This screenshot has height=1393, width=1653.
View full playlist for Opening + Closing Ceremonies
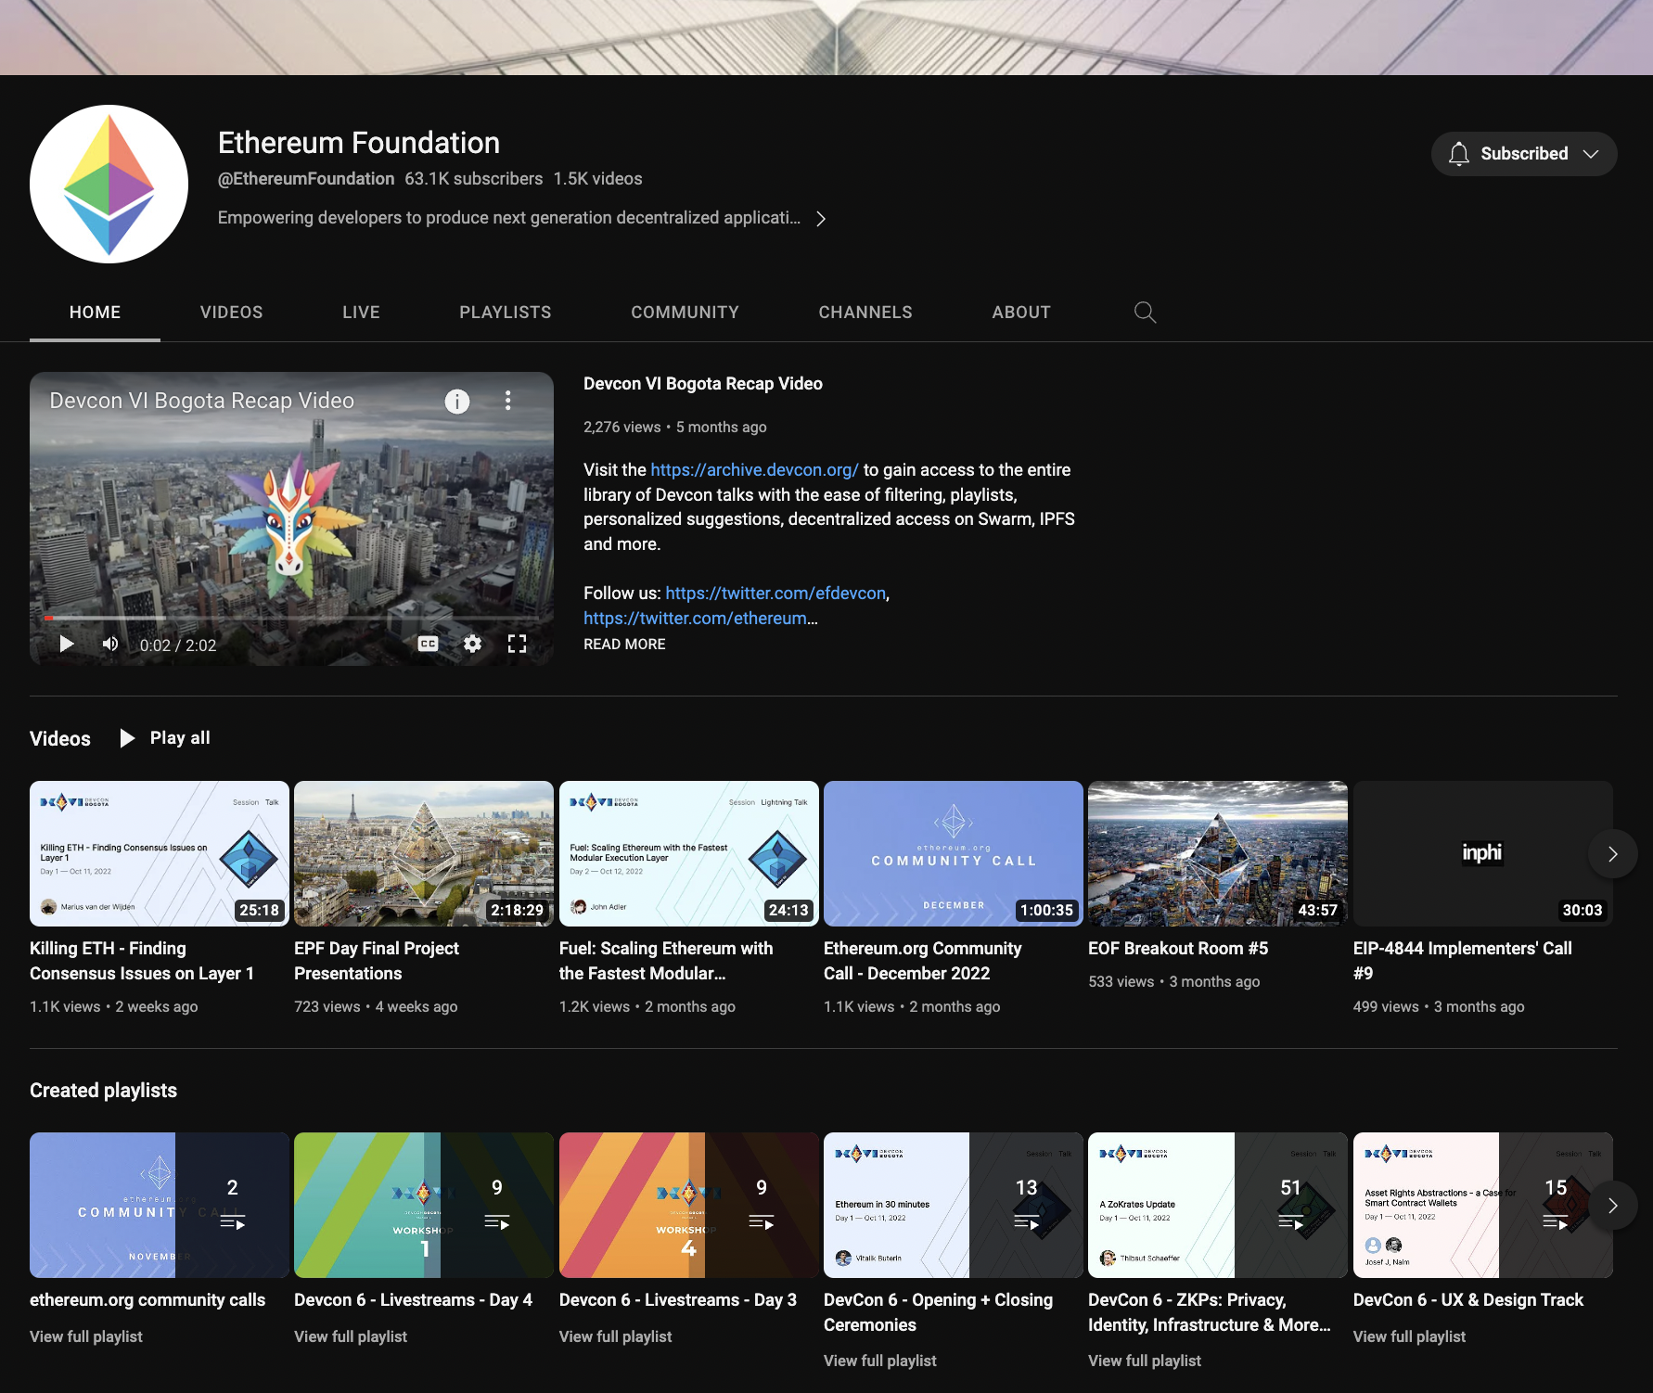point(880,1361)
